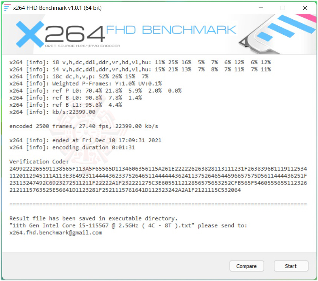Click the blue X logo in the banner
318x281 pixels.
pyautogui.click(x=30, y=34)
